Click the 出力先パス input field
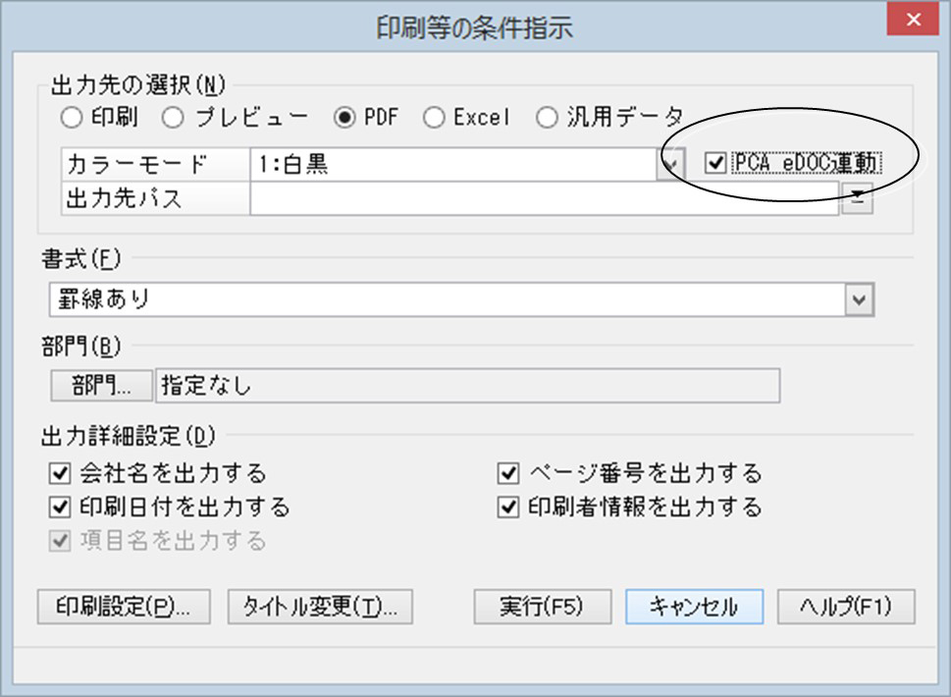The width and height of the screenshot is (951, 697). coord(544,199)
